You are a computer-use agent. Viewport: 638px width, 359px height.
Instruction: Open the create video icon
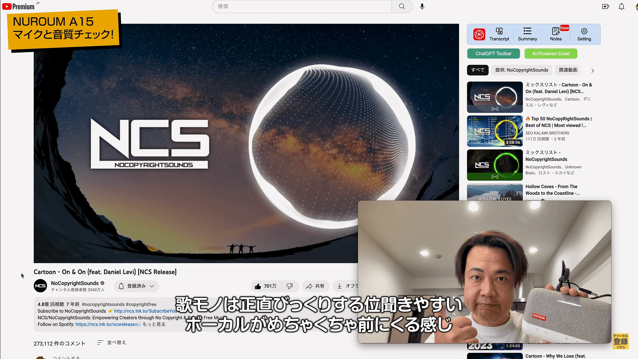[605, 6]
